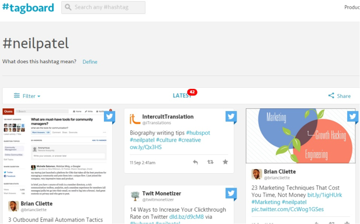Viewport: 360px width, 224px height.
Task: Click the 3 Outbound Email Automation Tactics text
Action: coord(56,220)
